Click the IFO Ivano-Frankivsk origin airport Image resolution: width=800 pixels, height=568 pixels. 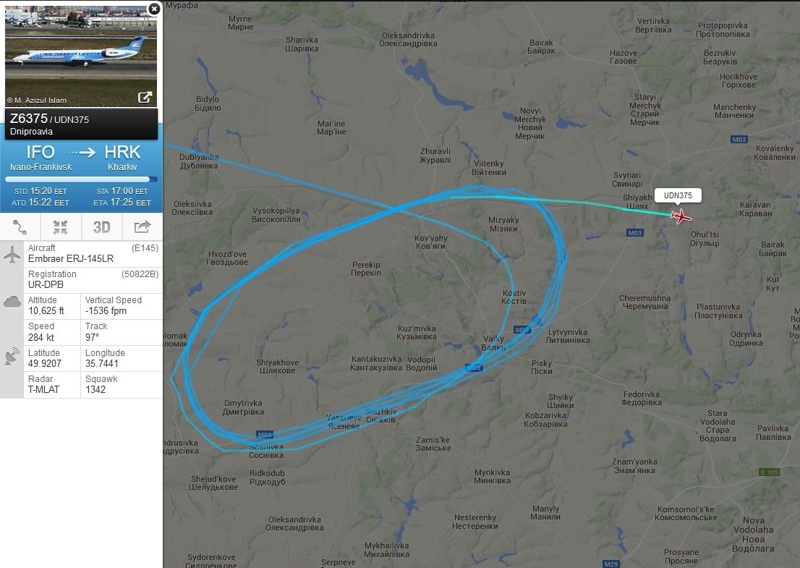(x=41, y=158)
